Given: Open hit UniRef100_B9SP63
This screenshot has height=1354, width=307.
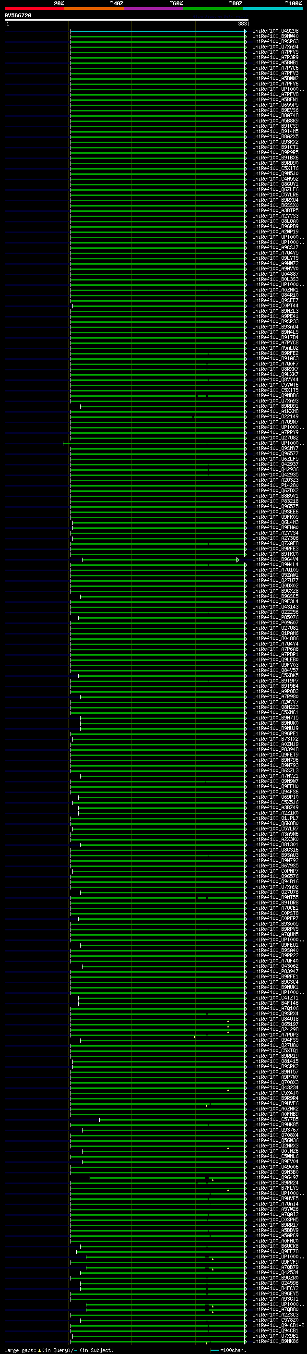Looking at the screenshot, I should click(275, 41).
